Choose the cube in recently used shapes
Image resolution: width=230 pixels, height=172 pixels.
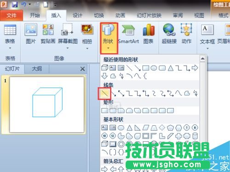click(105, 68)
